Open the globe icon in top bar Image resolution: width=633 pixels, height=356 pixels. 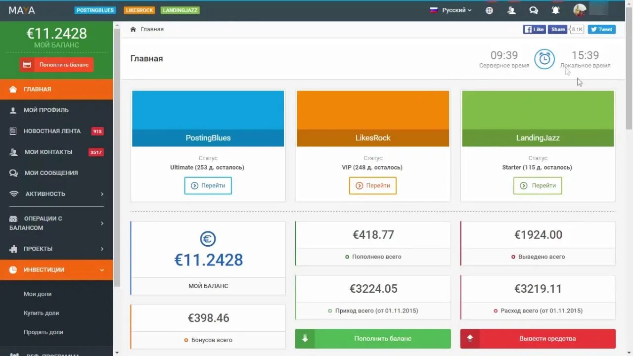point(489,10)
